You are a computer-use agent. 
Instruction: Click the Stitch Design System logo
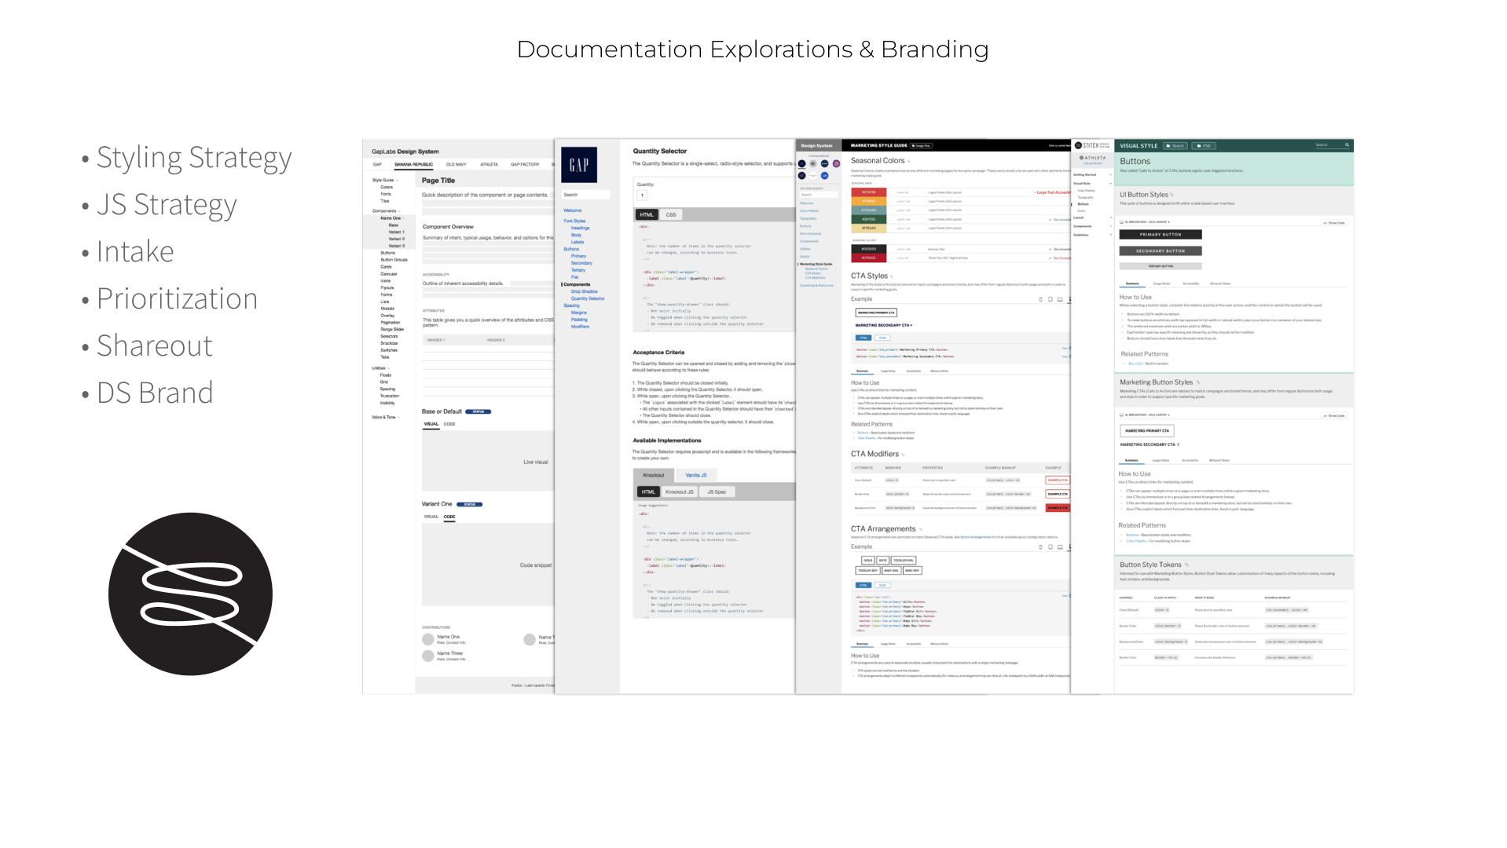coord(1092,145)
